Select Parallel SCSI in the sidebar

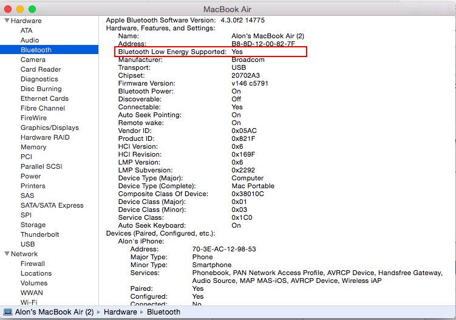(x=41, y=166)
